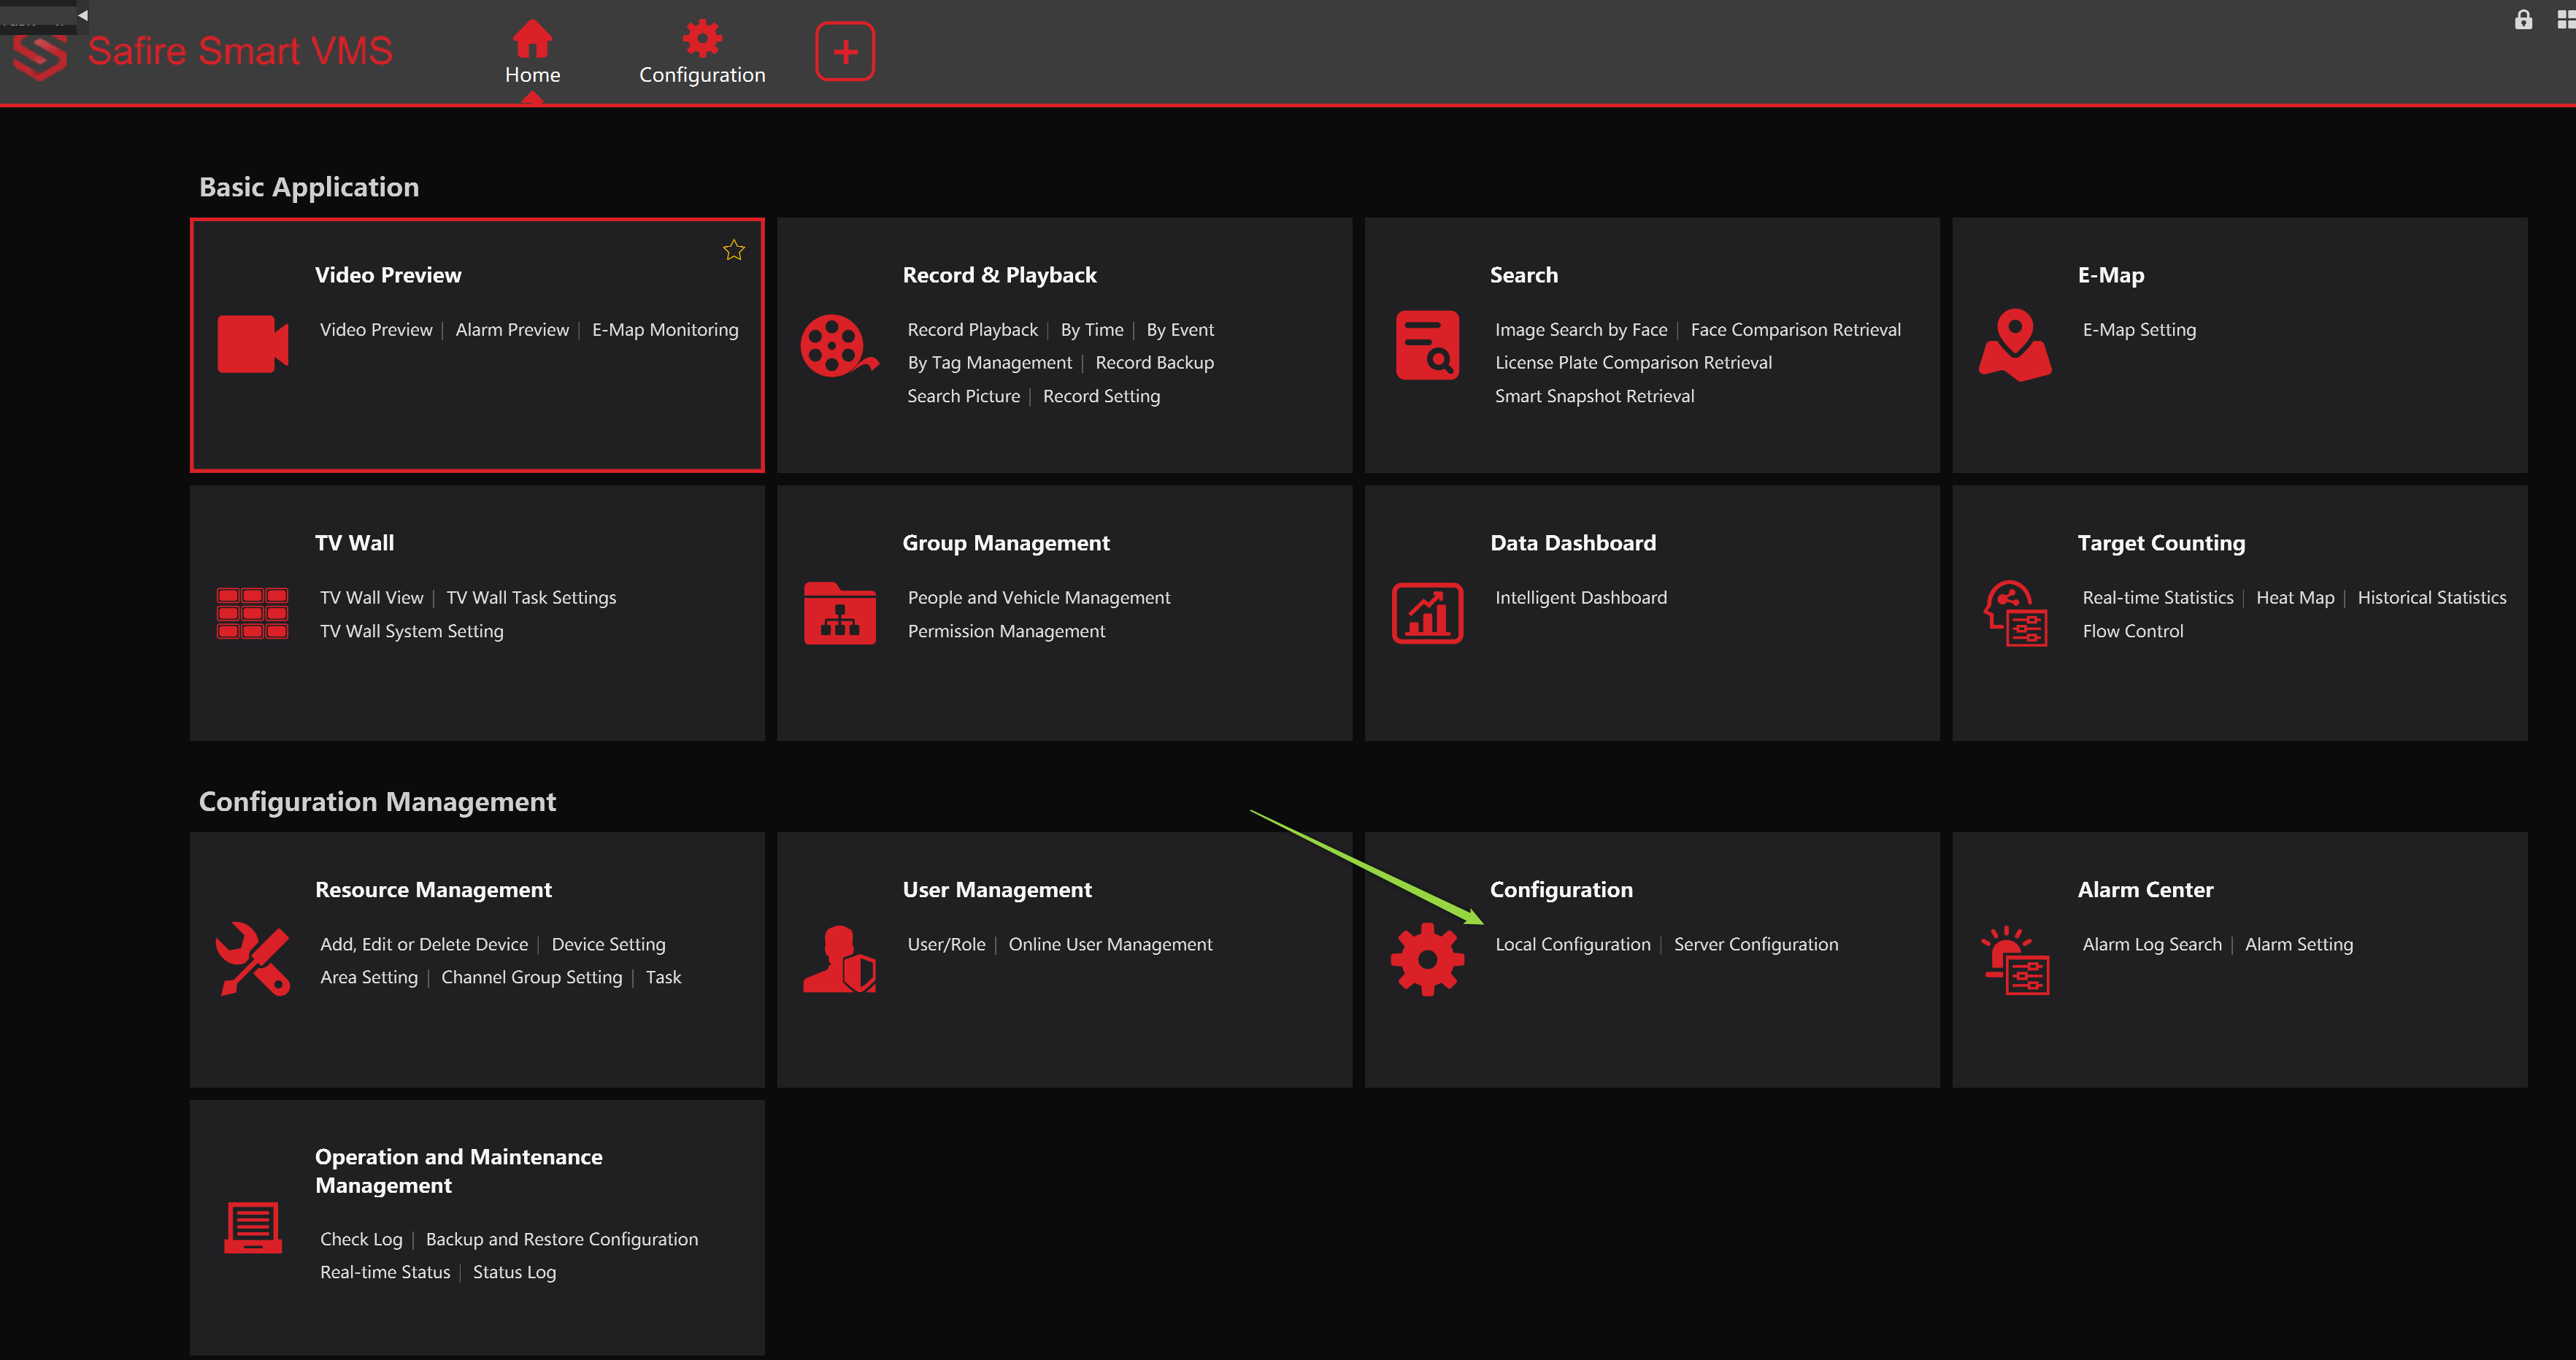Toggle the favorite star on Video Preview
This screenshot has width=2576, height=1360.
(x=734, y=250)
